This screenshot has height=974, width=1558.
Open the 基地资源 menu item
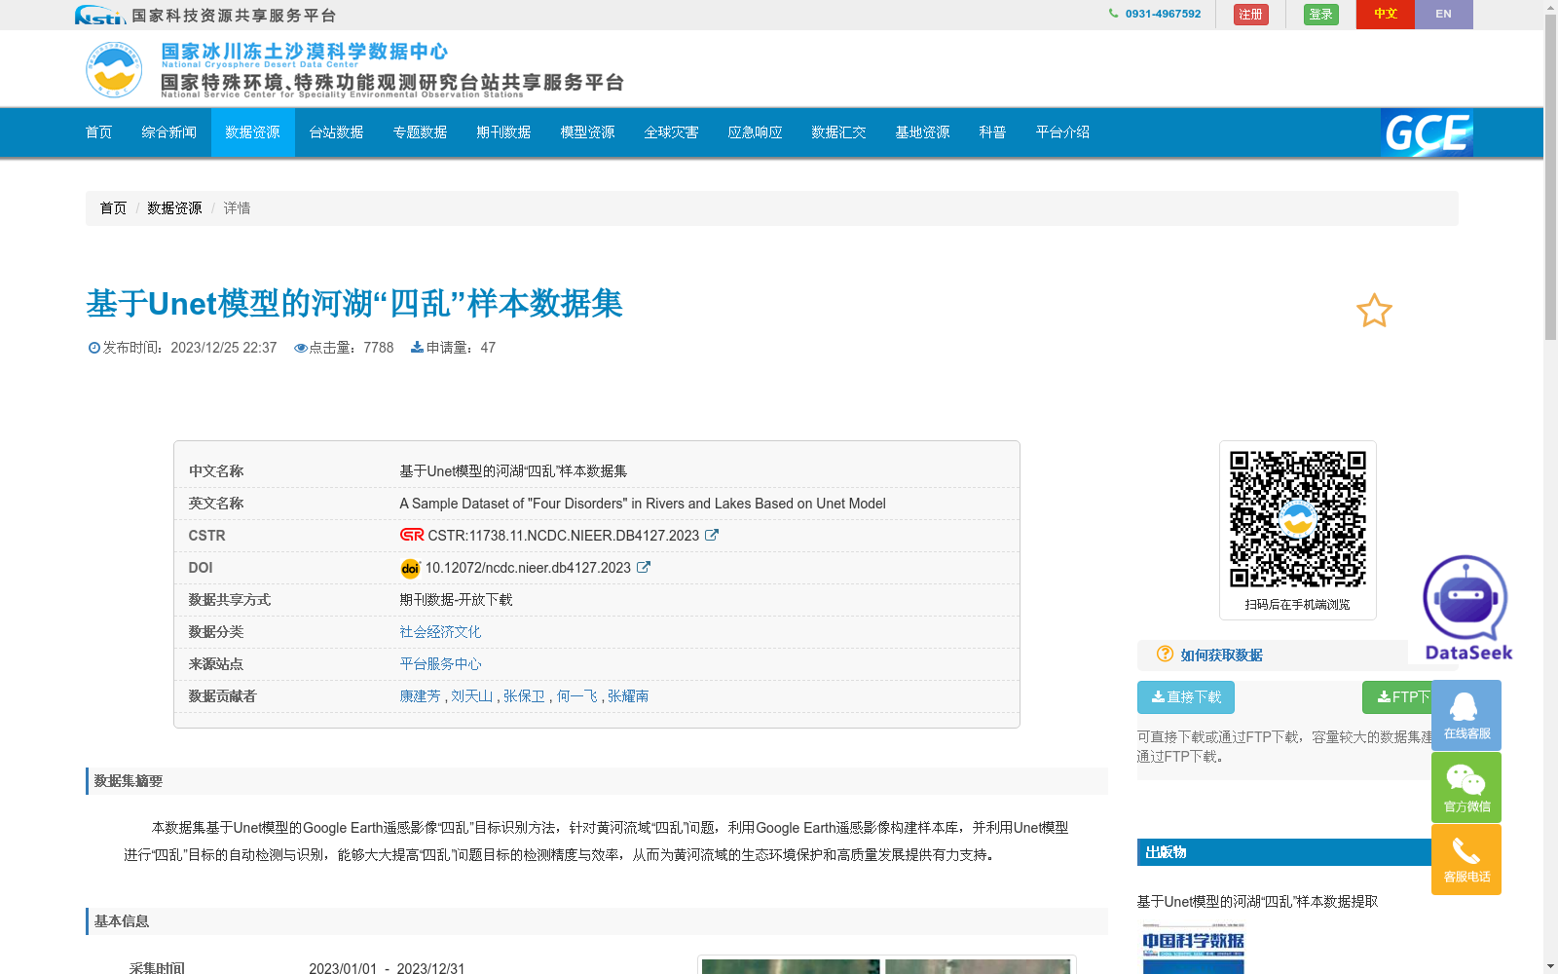[x=923, y=132]
